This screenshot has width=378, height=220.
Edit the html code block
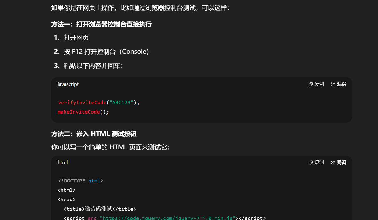click(339, 162)
